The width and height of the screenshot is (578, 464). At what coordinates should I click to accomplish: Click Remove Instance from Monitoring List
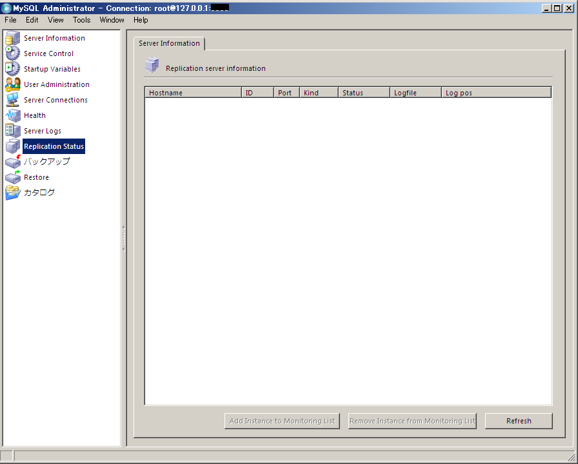412,421
